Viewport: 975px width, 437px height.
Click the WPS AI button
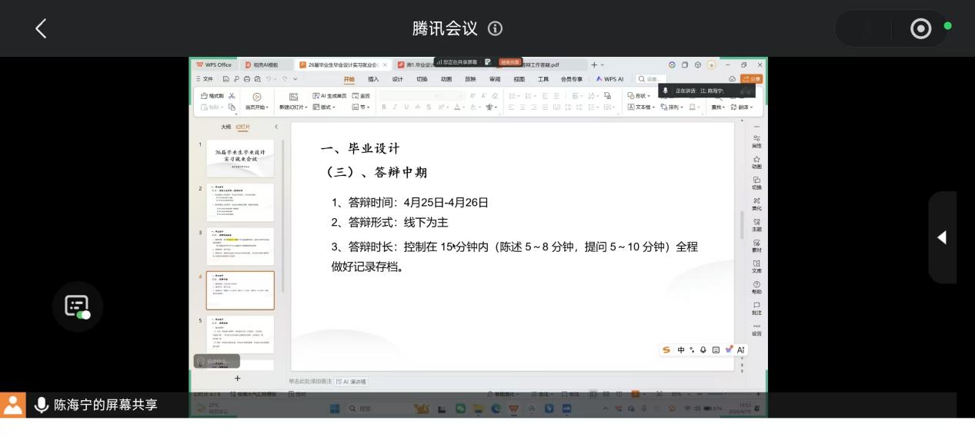click(x=609, y=79)
